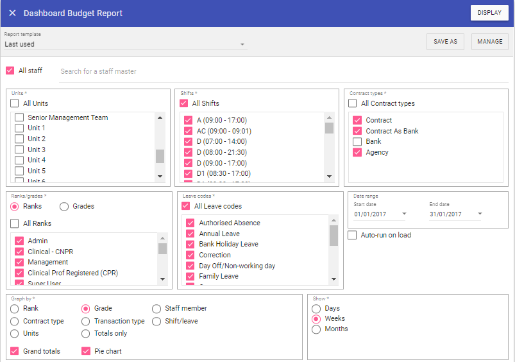Open the End date dropdown
This screenshot has width=515, height=362.
point(480,214)
